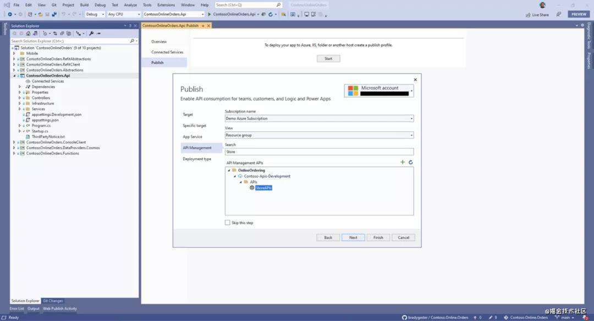This screenshot has width=594, height=321.
Task: Click the feedback icon beside Live Share
Action: coord(559,14)
